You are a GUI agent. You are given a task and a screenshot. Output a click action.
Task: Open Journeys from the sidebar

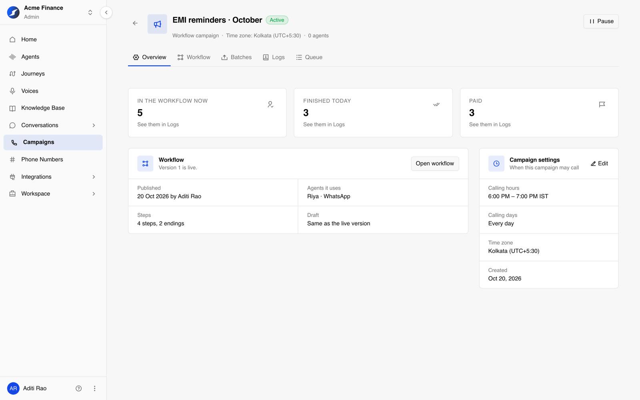(53, 74)
